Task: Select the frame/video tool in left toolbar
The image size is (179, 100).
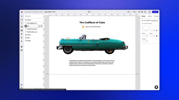Action: (22, 30)
